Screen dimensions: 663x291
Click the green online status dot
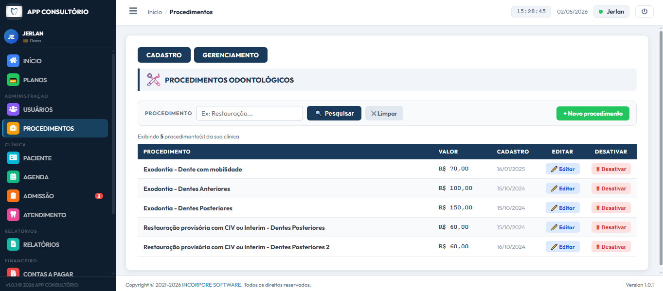[x=601, y=12]
